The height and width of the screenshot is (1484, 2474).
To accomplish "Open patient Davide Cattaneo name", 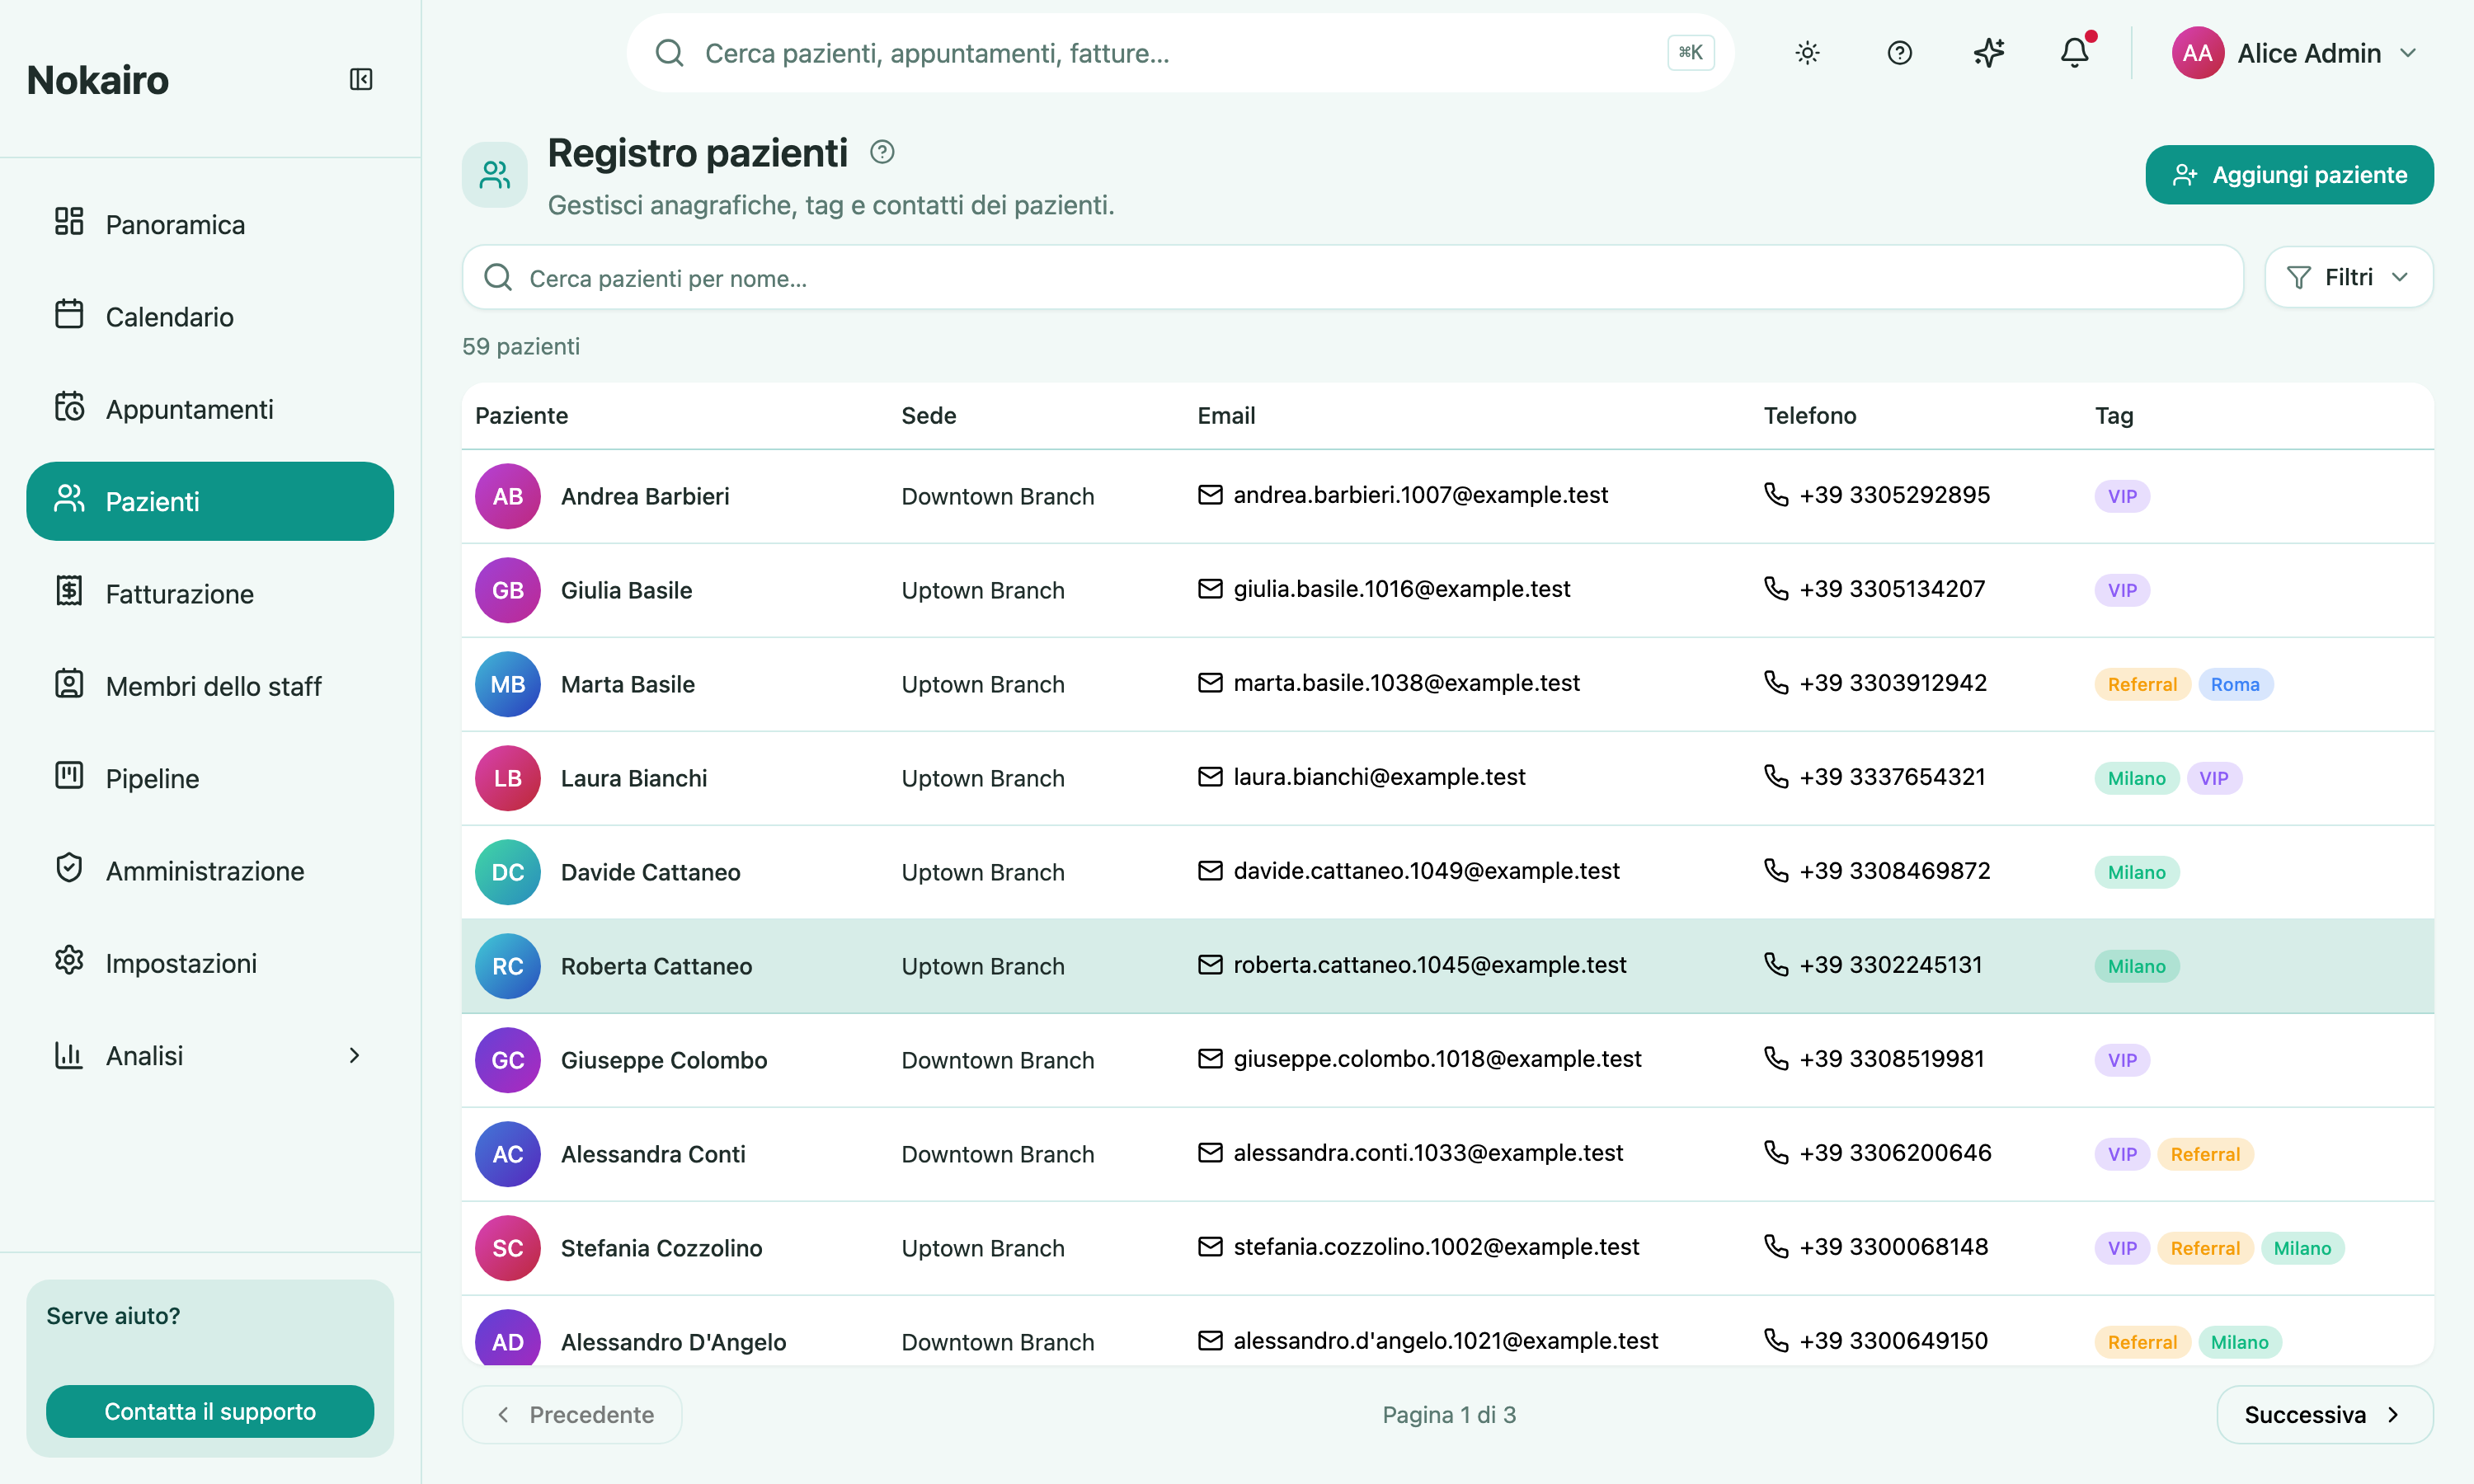I will [650, 872].
